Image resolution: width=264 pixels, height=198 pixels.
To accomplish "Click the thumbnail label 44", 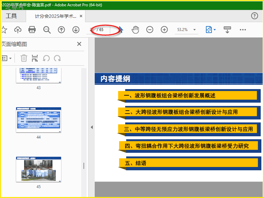I will pyautogui.click(x=39, y=137).
